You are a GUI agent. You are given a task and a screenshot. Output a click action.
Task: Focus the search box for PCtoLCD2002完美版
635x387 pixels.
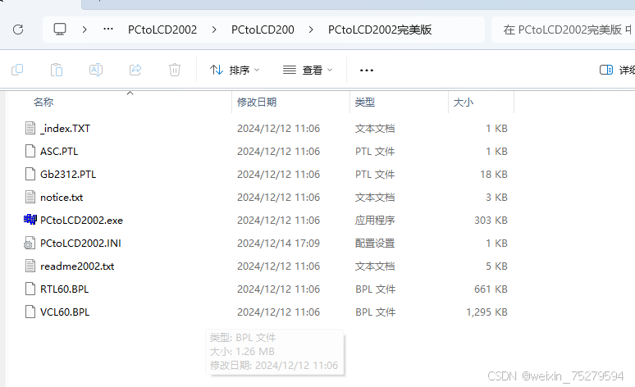coord(563,30)
